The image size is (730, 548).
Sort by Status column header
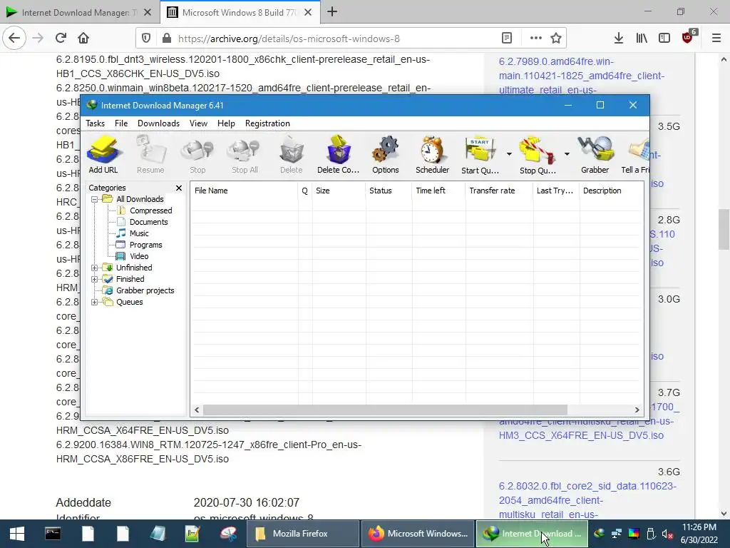pyautogui.click(x=389, y=191)
